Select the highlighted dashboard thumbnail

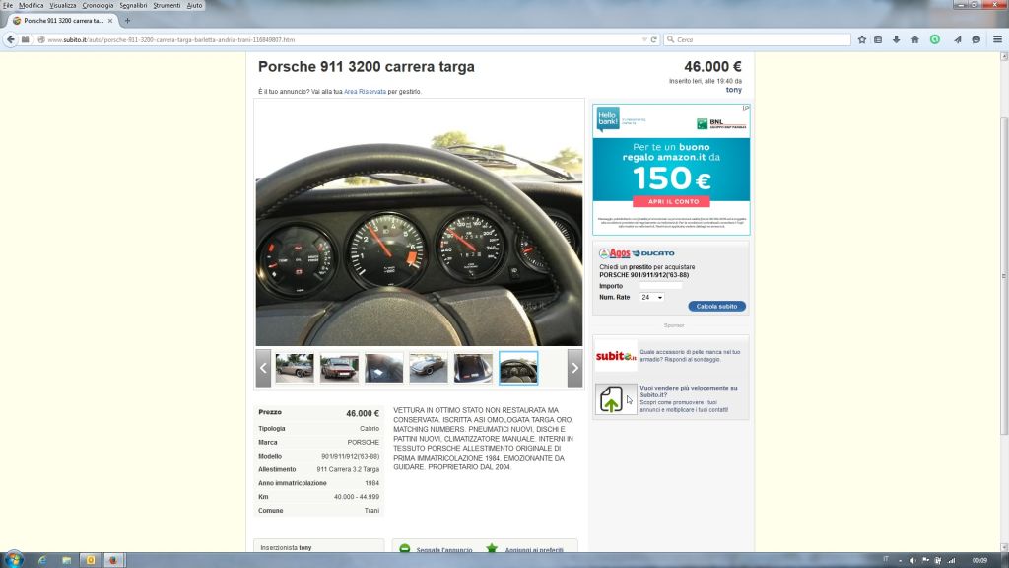tap(518, 369)
